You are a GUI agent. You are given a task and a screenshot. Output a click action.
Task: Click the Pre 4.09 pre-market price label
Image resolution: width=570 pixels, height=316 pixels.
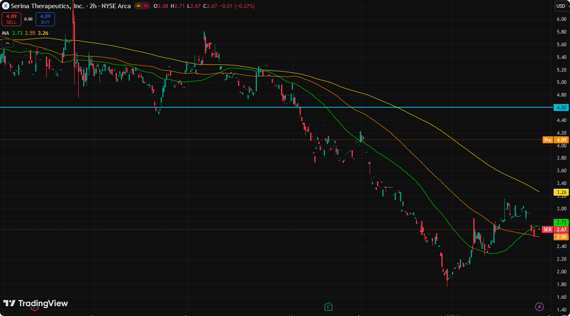tap(555, 140)
